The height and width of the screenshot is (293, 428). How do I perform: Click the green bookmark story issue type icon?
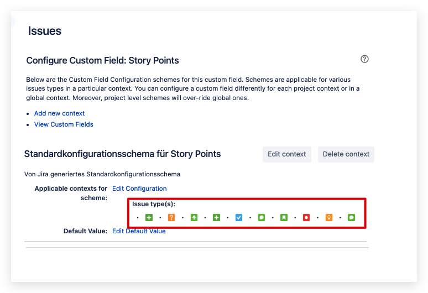284,217
